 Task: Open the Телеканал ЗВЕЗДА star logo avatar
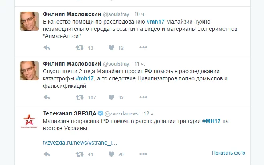click(x=30, y=121)
